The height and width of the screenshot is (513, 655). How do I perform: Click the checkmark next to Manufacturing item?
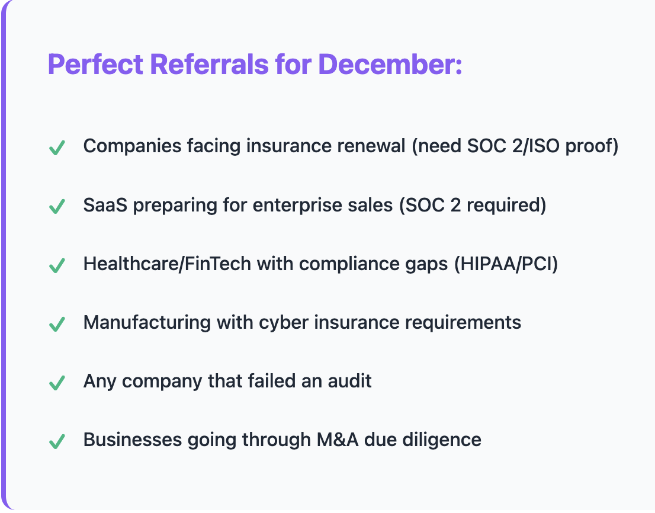[x=57, y=324]
